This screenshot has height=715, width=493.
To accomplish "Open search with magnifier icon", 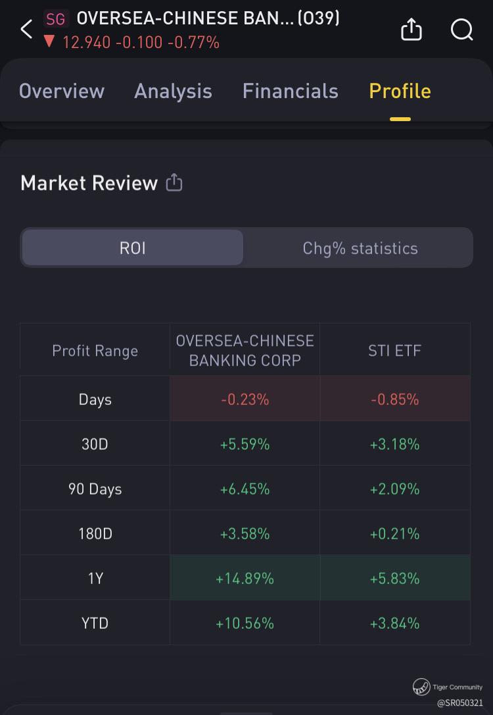I will 461,29.
